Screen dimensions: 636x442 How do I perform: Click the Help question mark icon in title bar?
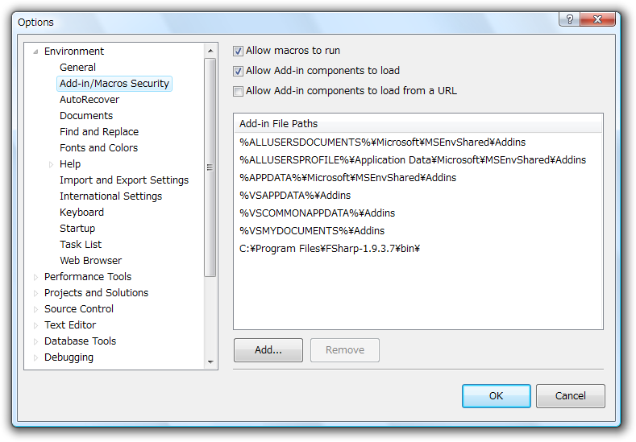(569, 19)
